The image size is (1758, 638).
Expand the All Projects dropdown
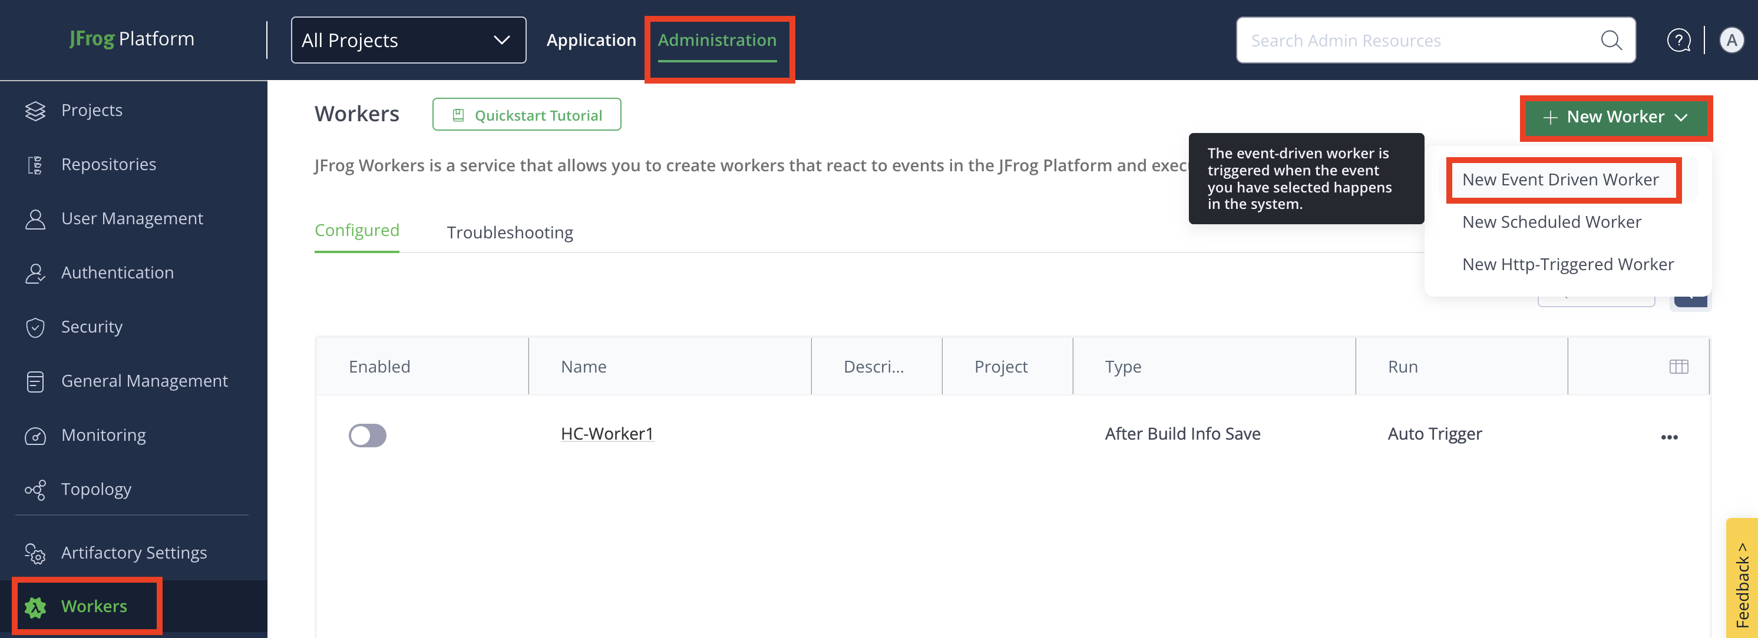(x=408, y=41)
